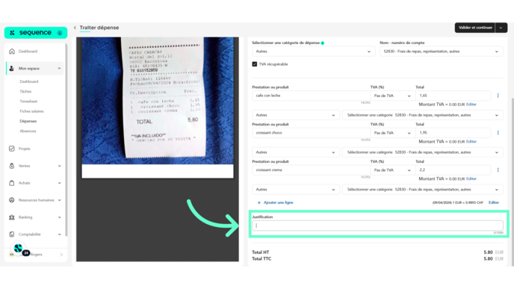The width and height of the screenshot is (514, 289).
Task: Collapse the Mon espace section
Action: (x=59, y=69)
